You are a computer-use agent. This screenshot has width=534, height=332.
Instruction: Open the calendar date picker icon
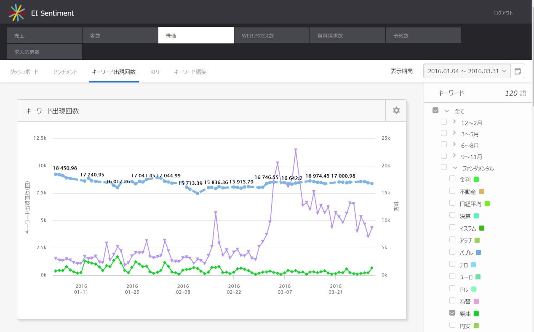point(518,71)
